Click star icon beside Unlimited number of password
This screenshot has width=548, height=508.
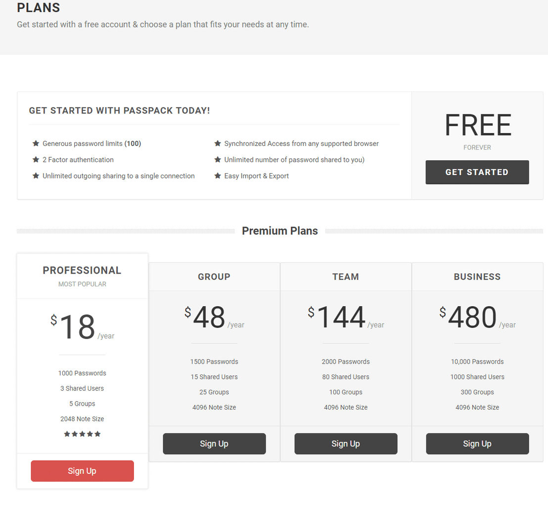(x=218, y=159)
